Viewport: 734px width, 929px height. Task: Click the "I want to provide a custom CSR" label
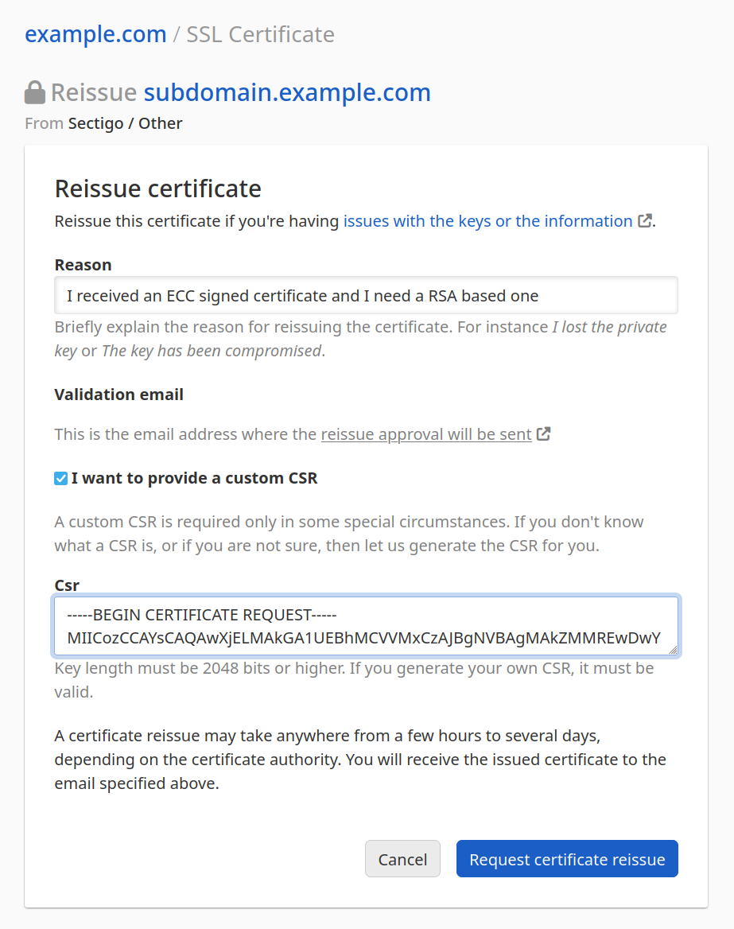[x=194, y=479]
